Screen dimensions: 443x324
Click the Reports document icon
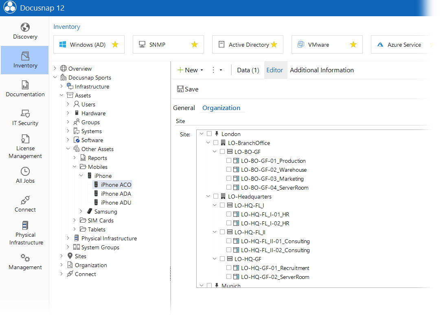[x=83, y=158]
